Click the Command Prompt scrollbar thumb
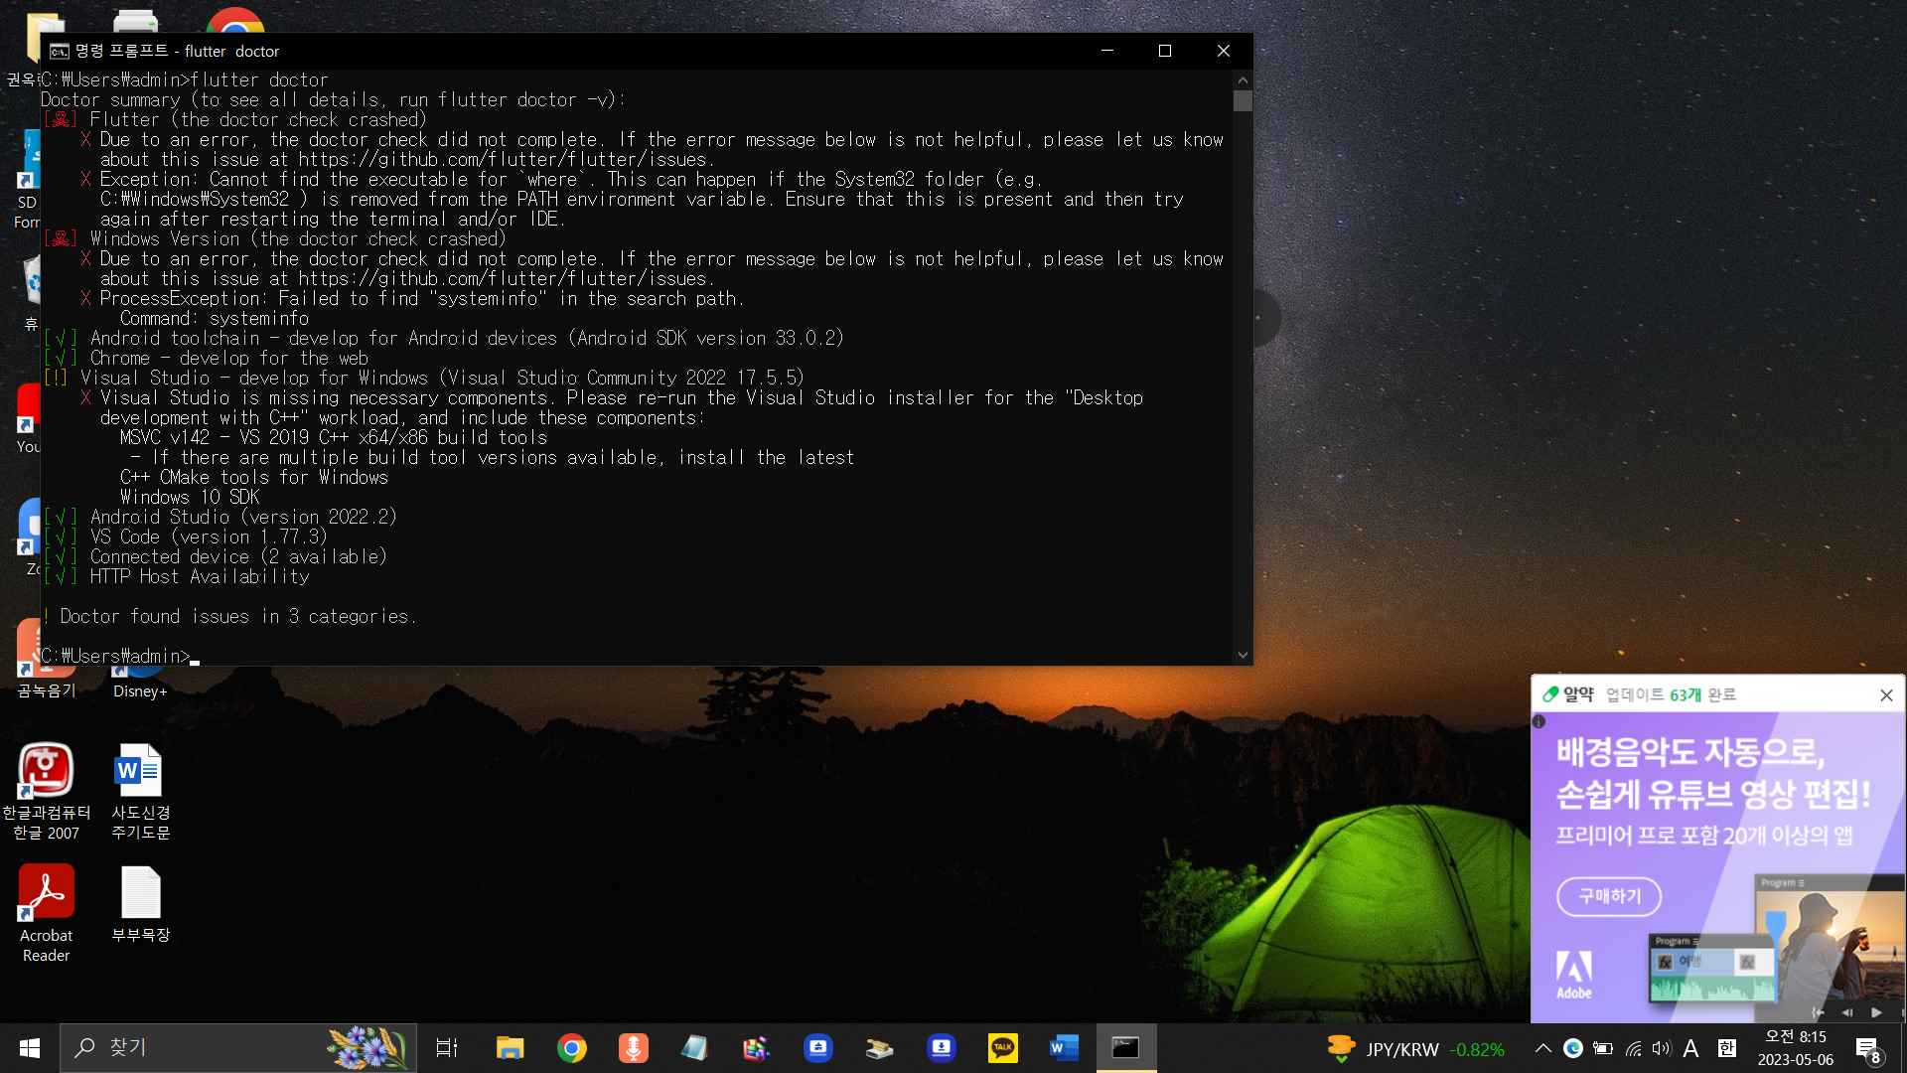Image resolution: width=1907 pixels, height=1073 pixels. click(1243, 100)
